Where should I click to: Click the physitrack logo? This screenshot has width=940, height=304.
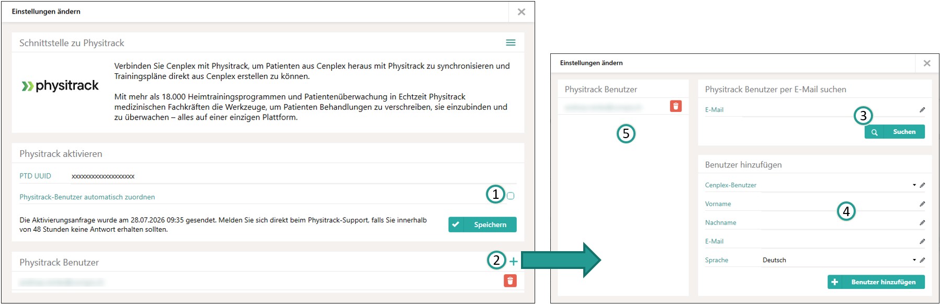(60, 86)
